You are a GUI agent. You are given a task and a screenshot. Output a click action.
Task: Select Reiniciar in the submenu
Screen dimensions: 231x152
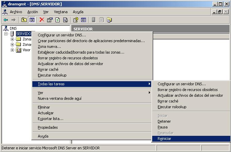click(164, 139)
